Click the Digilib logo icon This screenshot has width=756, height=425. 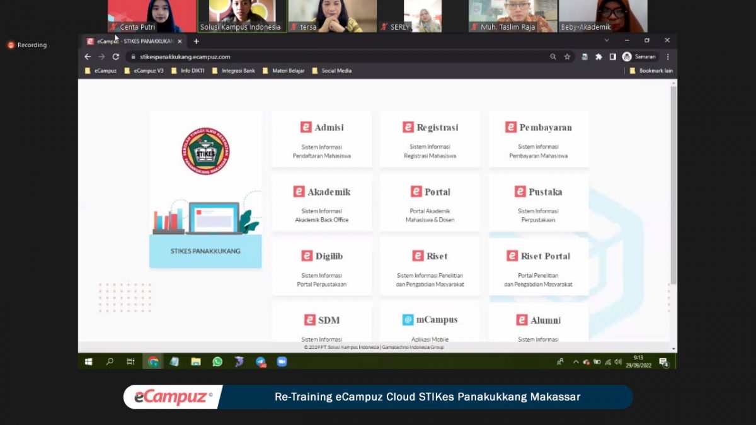(307, 256)
